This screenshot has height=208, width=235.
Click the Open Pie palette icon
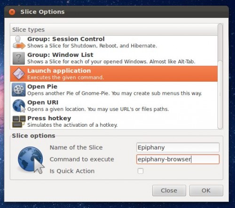point(19,90)
